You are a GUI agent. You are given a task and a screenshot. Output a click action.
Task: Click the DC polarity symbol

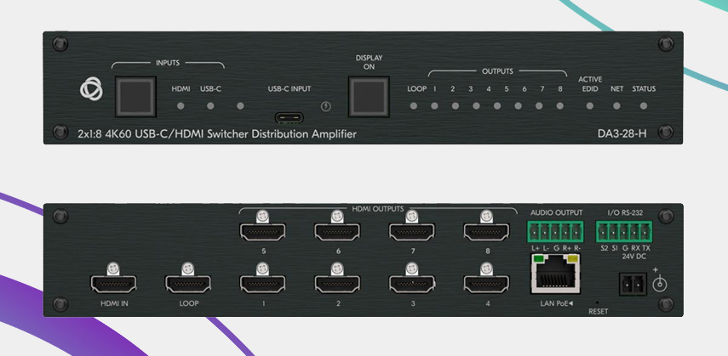tap(659, 280)
